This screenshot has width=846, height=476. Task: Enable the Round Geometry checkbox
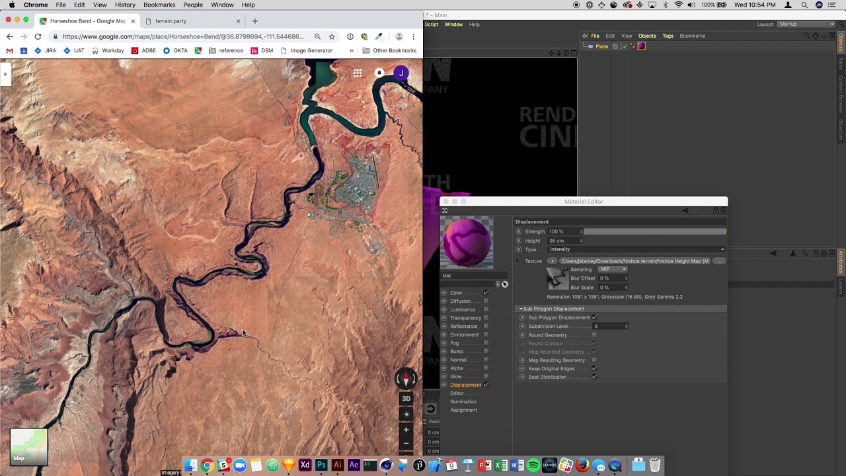(x=594, y=335)
